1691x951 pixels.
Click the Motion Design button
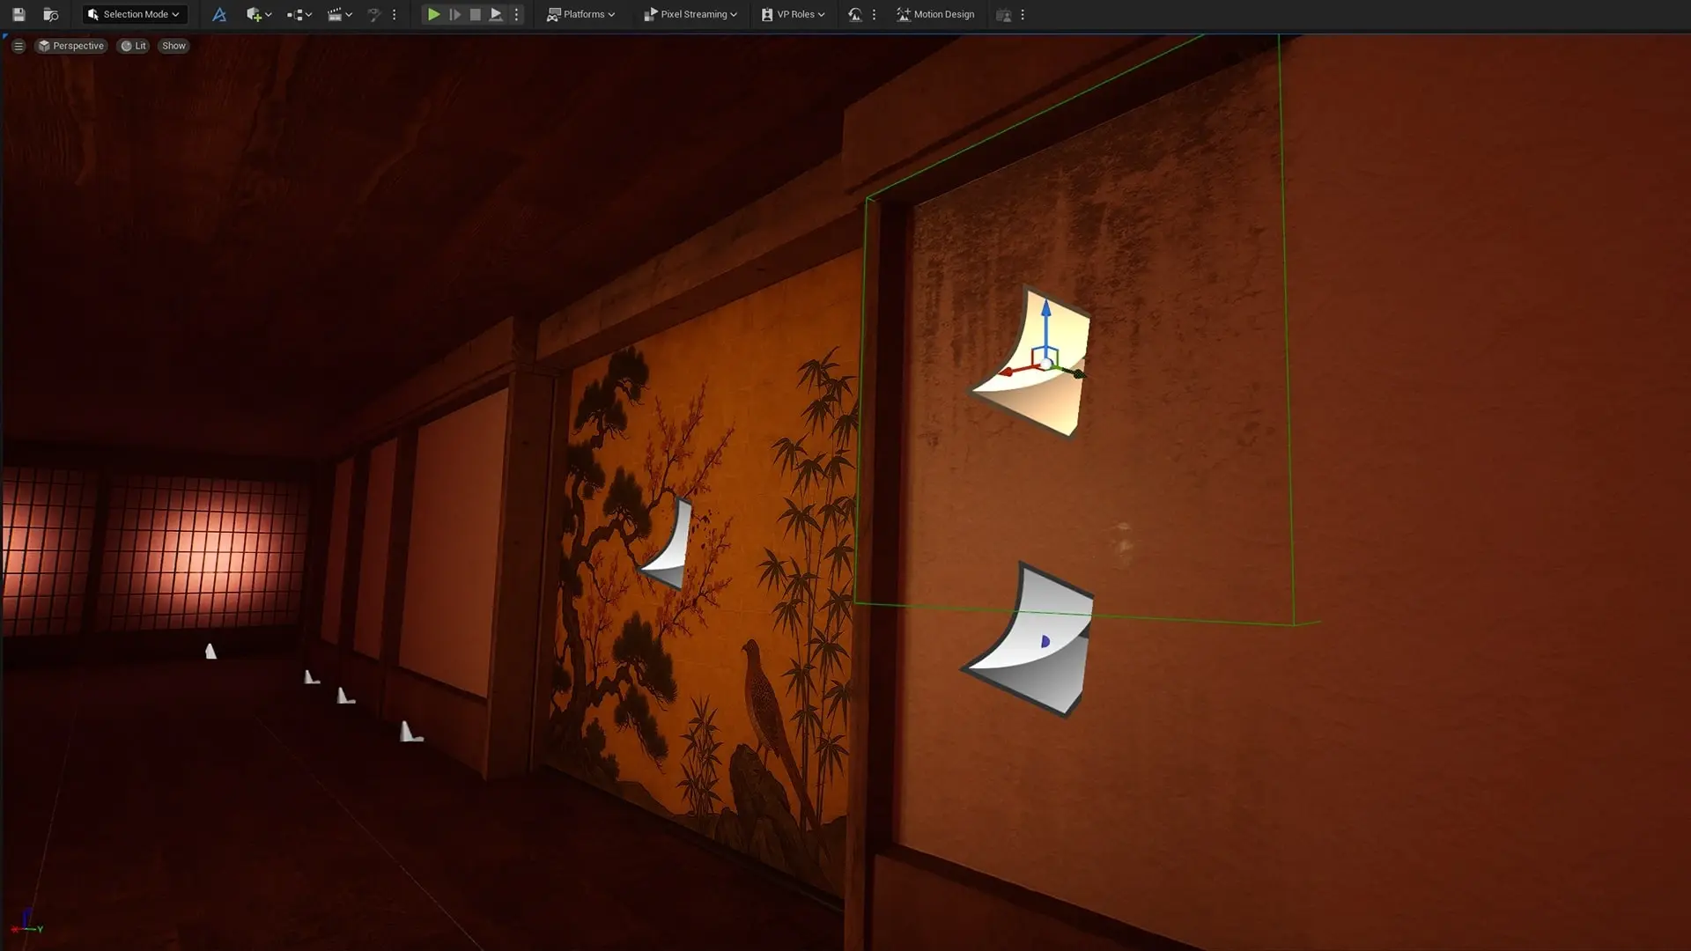click(935, 14)
